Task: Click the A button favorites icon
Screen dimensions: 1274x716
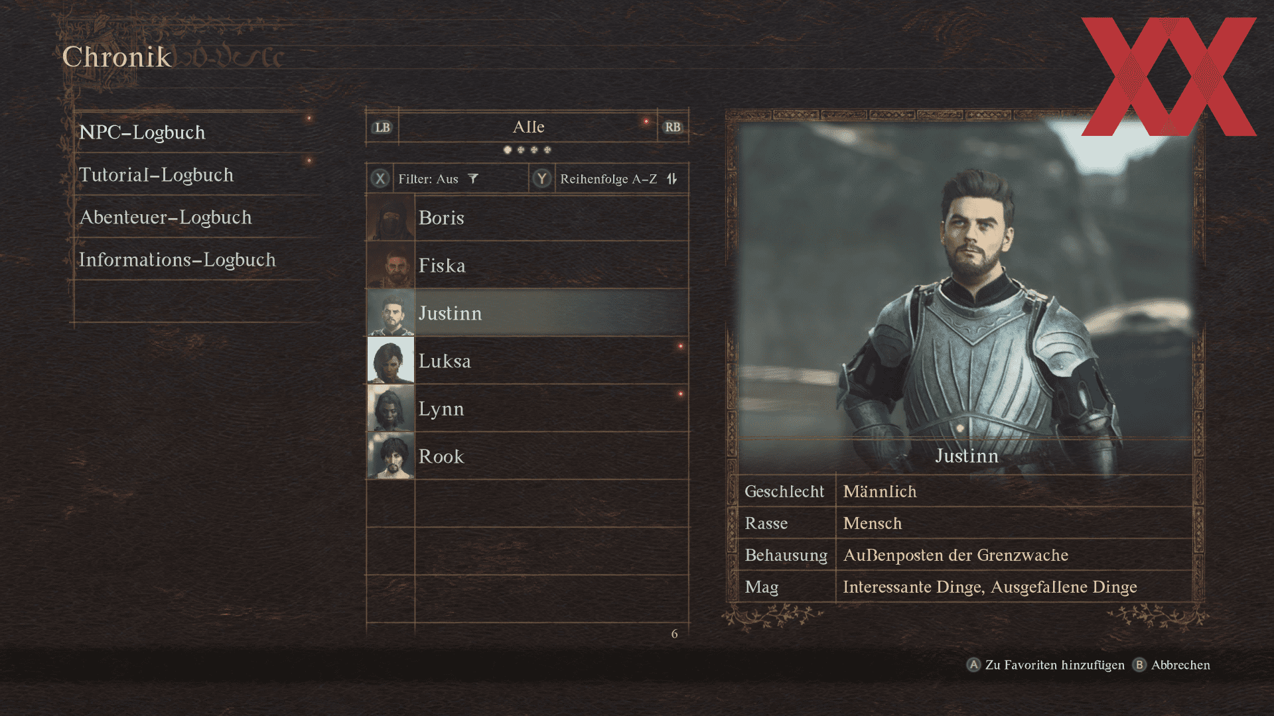Action: (x=973, y=665)
